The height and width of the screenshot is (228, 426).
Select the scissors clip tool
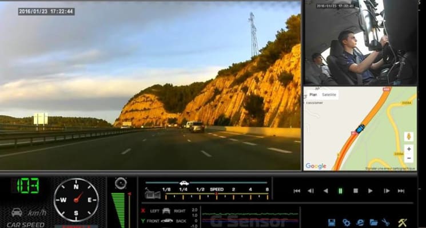click(386, 222)
